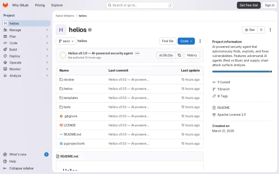This screenshot has height=174, width=279.
Task: Click the Analyze chart icon
Action: (5, 75)
